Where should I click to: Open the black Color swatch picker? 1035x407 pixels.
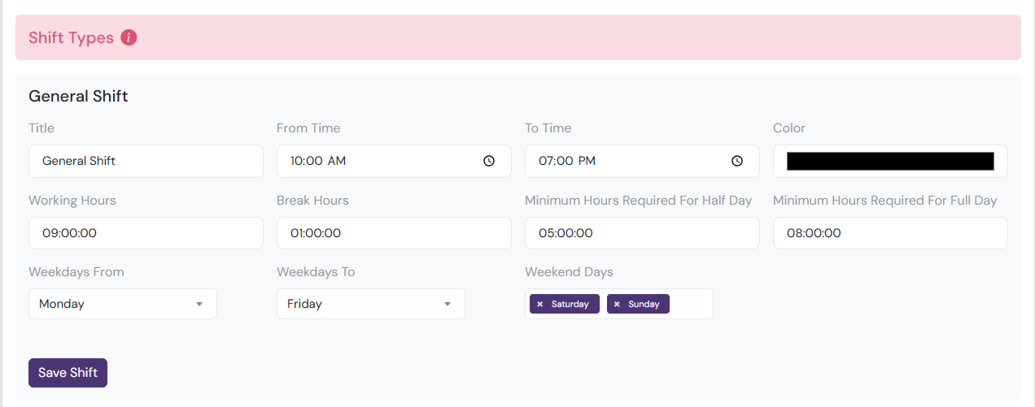coord(890,161)
